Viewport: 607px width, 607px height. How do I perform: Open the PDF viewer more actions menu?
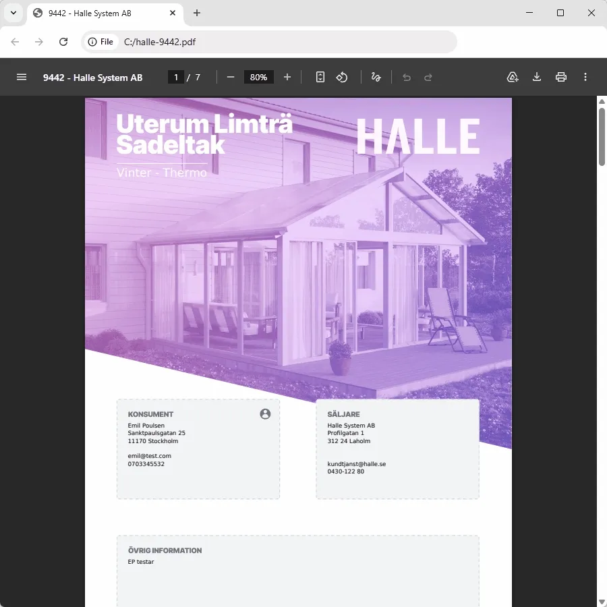pyautogui.click(x=585, y=77)
